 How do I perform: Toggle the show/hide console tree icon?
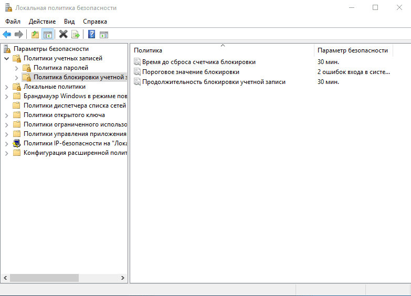coord(48,35)
